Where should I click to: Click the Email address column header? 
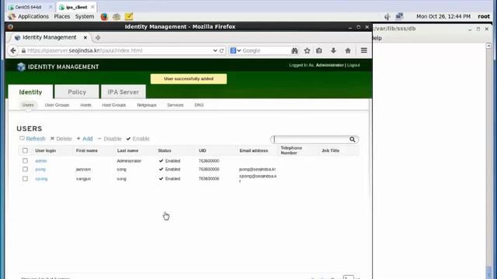[254, 151]
